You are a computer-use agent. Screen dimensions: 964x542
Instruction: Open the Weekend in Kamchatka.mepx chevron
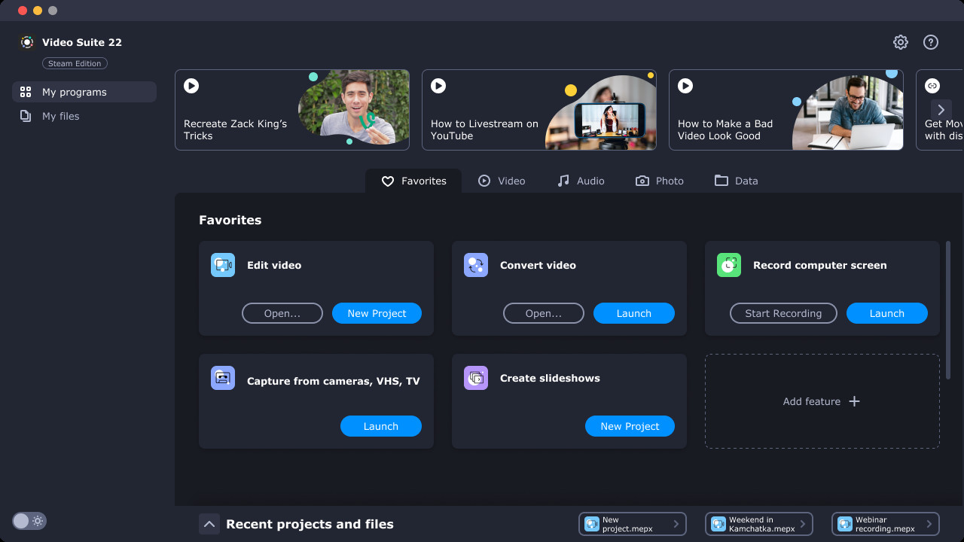click(x=803, y=524)
